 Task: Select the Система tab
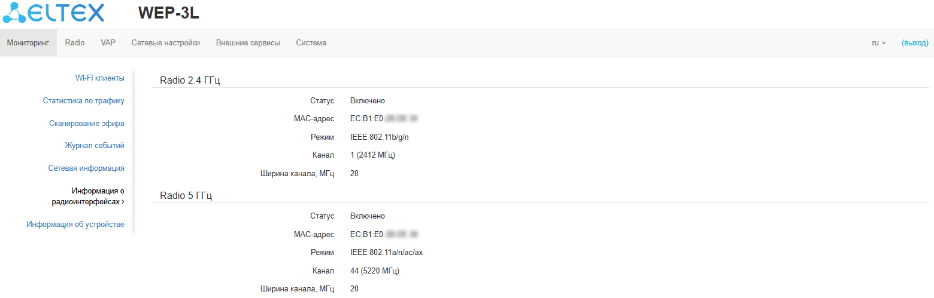(x=311, y=43)
